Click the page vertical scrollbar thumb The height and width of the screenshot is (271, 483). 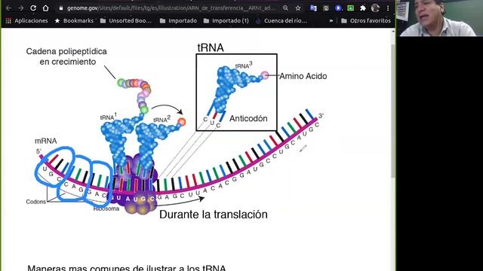(392, 111)
